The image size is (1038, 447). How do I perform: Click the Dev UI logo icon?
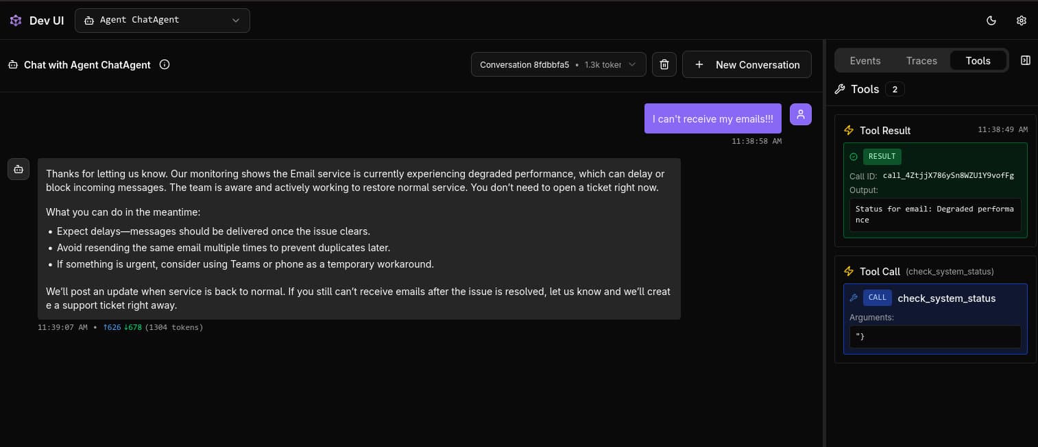(15, 20)
